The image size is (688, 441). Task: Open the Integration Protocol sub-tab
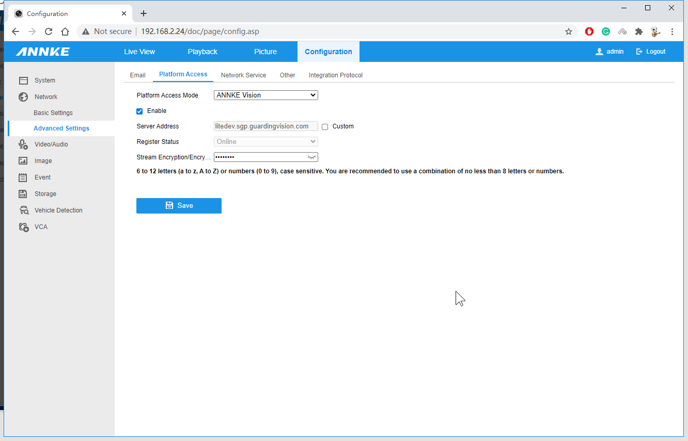click(x=336, y=75)
